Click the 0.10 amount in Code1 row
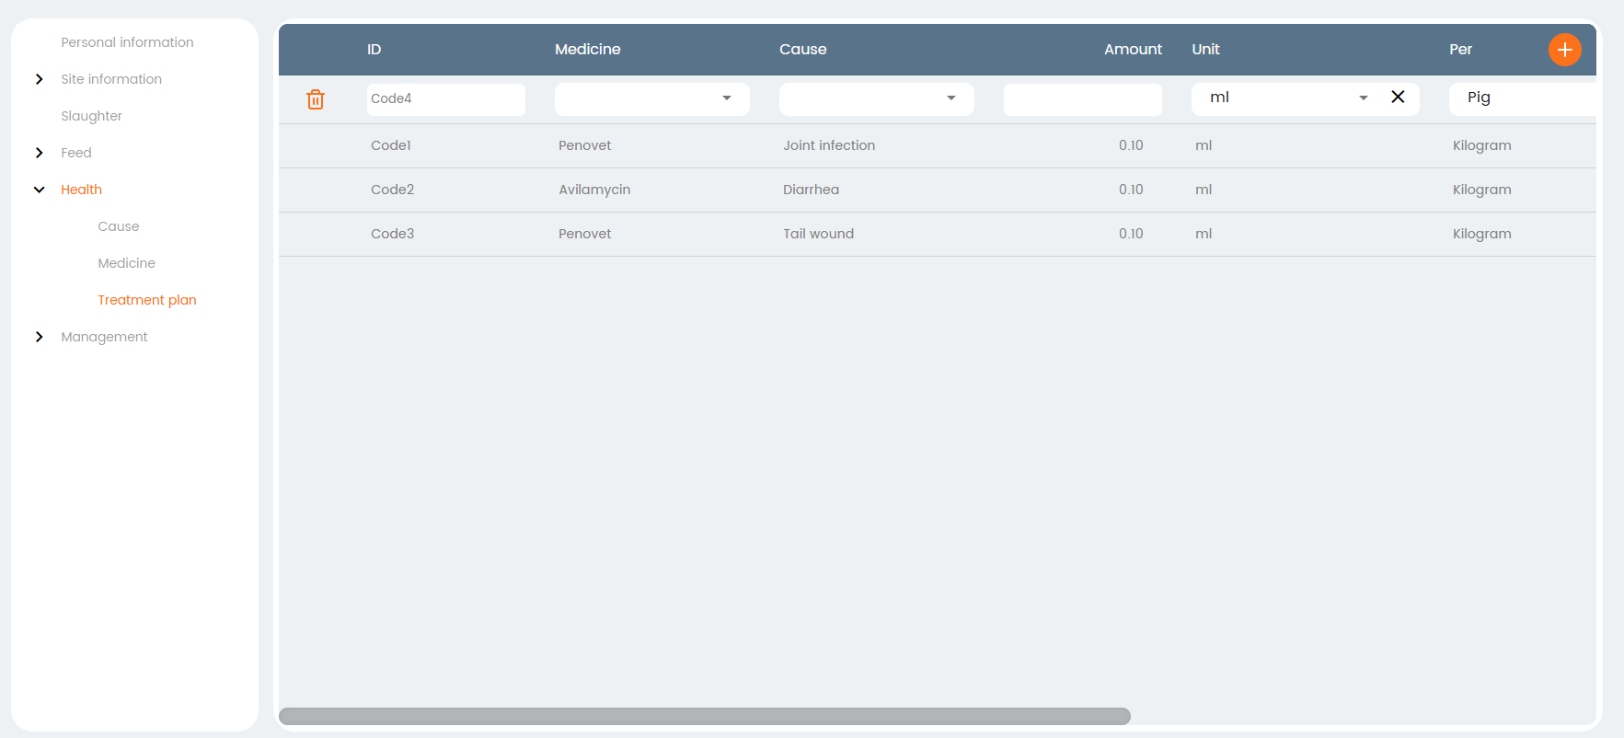Viewport: 1624px width, 738px height. (1131, 145)
